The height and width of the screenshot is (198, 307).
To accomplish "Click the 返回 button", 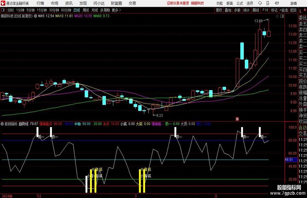I will [x=293, y=10].
